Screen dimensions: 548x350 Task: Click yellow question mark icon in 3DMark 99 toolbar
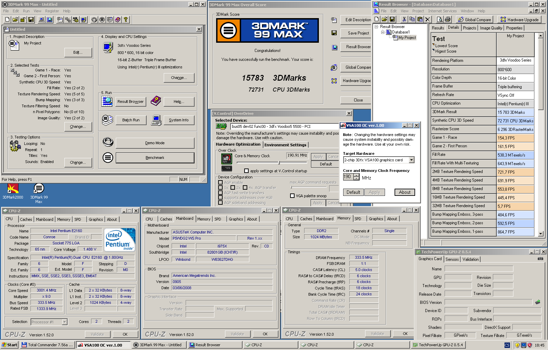point(126,19)
